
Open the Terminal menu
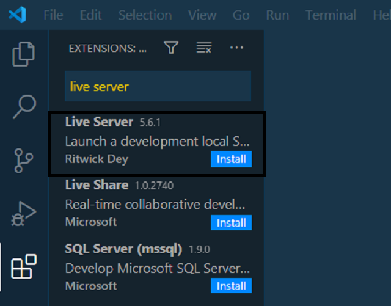coord(331,15)
